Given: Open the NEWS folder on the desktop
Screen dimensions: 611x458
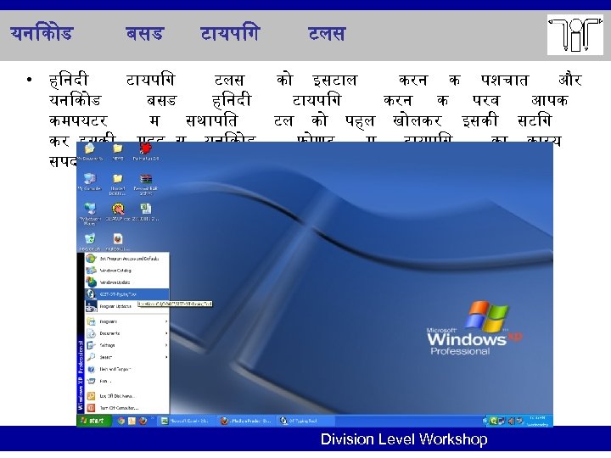Looking at the screenshot, I should click(x=118, y=152).
